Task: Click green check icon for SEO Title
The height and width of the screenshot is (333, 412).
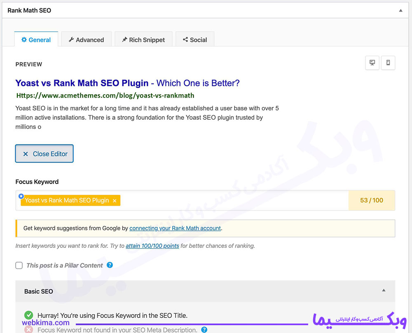Action: (29, 315)
